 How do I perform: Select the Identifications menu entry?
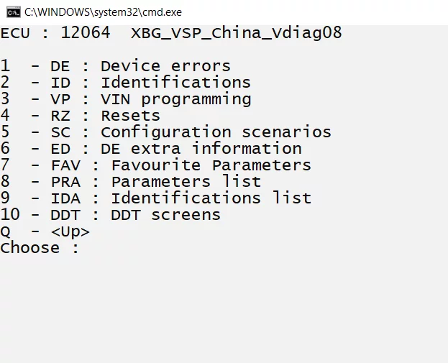(x=125, y=83)
